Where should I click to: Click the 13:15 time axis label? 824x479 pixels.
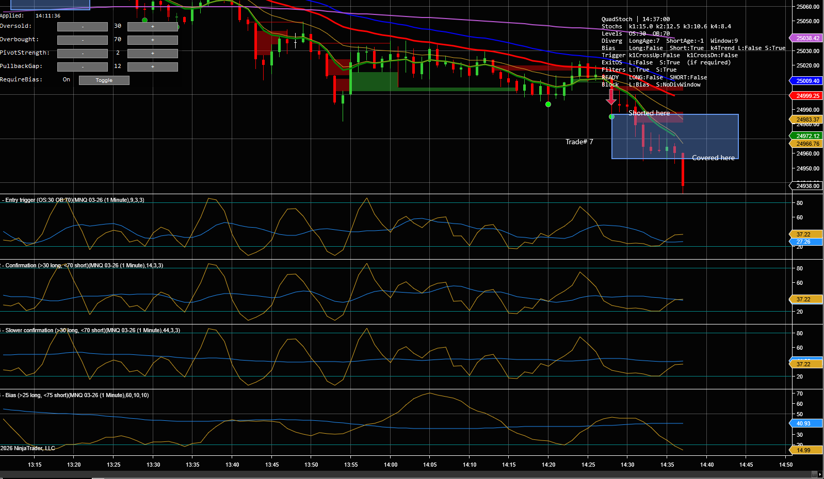[x=35, y=465]
